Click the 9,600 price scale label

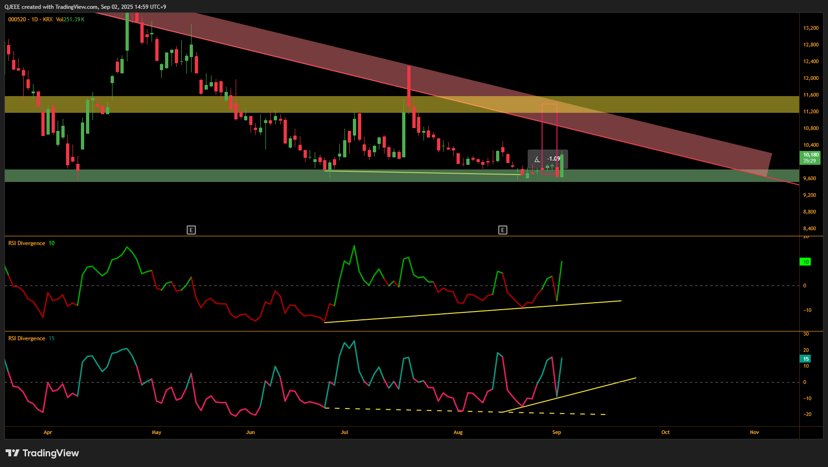click(809, 178)
